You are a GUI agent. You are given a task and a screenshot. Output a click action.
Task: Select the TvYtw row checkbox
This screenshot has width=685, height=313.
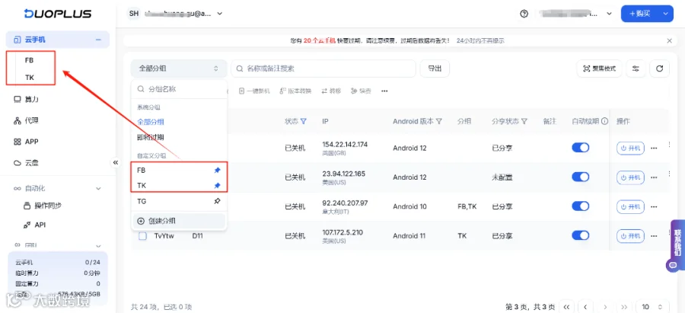(142, 235)
